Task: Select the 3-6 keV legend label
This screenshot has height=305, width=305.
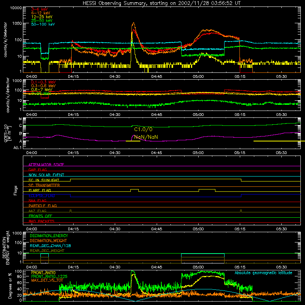Action: pos(40,9)
